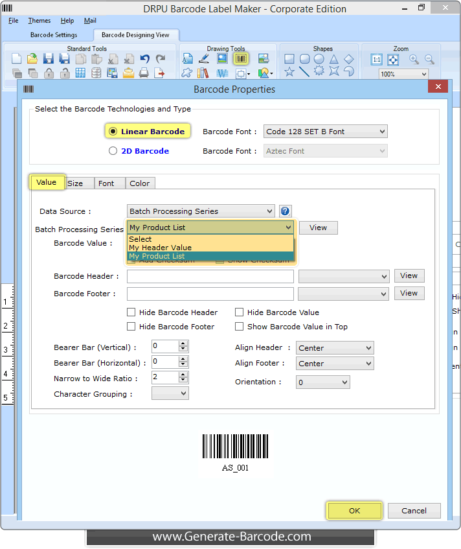Click the open padlock Unlock icon
The height and width of the screenshot is (549, 461).
[65, 73]
